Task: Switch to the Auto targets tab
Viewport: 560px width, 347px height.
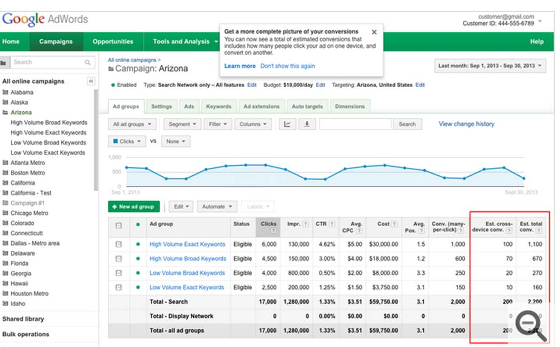Action: pos(307,106)
